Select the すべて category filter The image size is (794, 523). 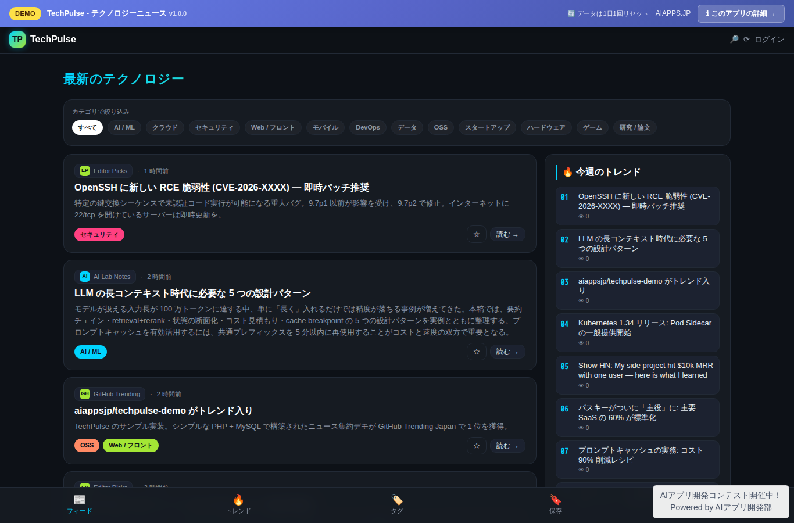tap(87, 127)
